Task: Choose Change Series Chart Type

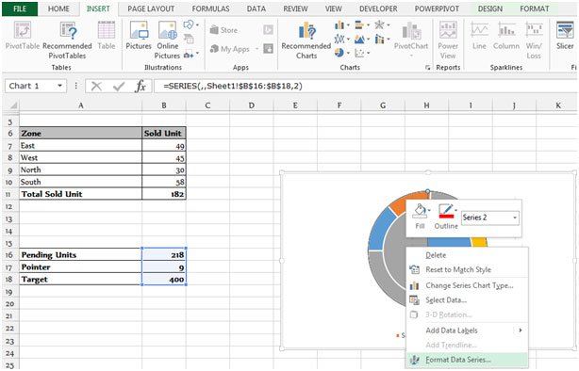Action: pyautogui.click(x=468, y=285)
